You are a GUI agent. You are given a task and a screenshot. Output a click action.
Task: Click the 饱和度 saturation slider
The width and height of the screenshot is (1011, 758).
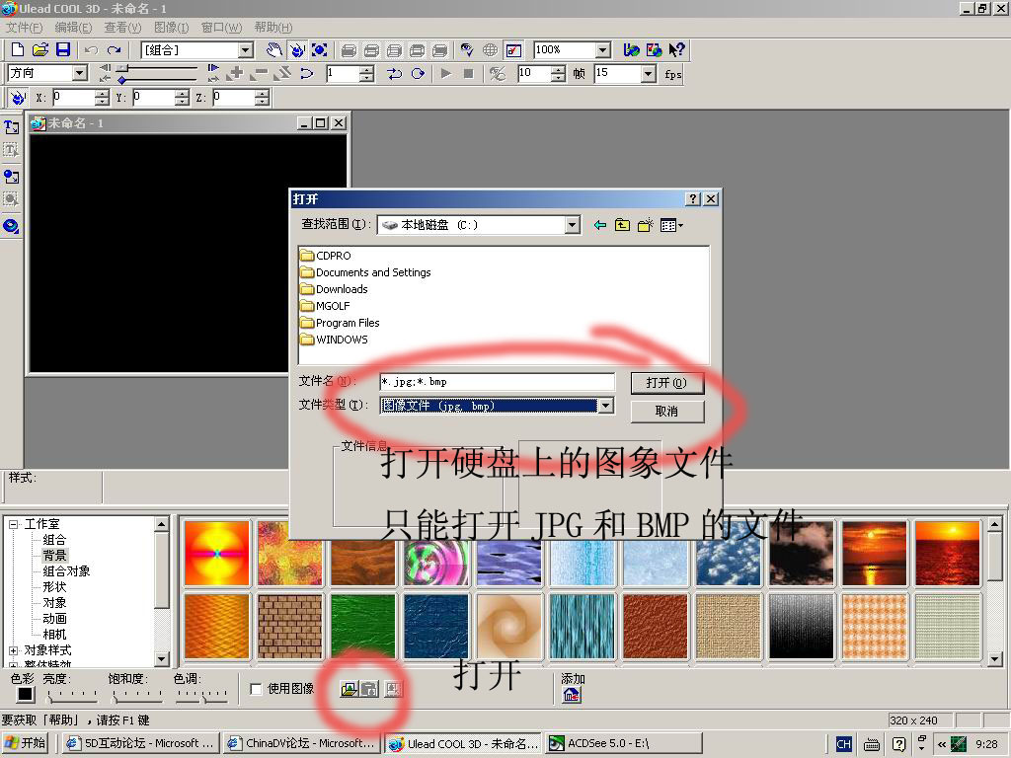coord(137,695)
